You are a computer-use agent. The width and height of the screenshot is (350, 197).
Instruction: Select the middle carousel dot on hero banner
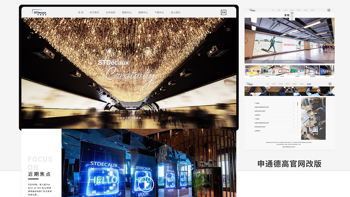[x=129, y=124]
